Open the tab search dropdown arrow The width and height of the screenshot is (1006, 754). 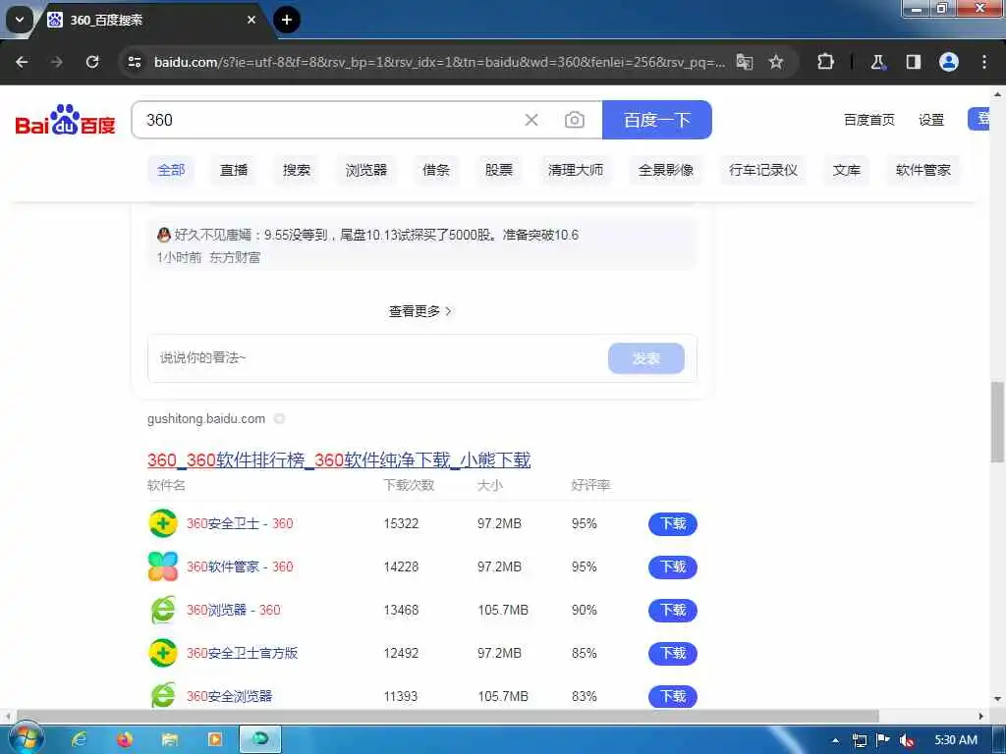pos(20,20)
